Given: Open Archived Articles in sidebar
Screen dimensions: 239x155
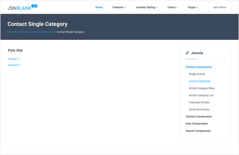Looking at the screenshot, I should click(x=199, y=109).
